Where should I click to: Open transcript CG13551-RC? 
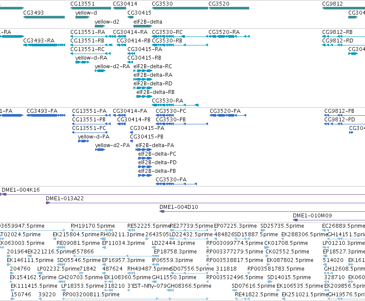[x=87, y=49]
